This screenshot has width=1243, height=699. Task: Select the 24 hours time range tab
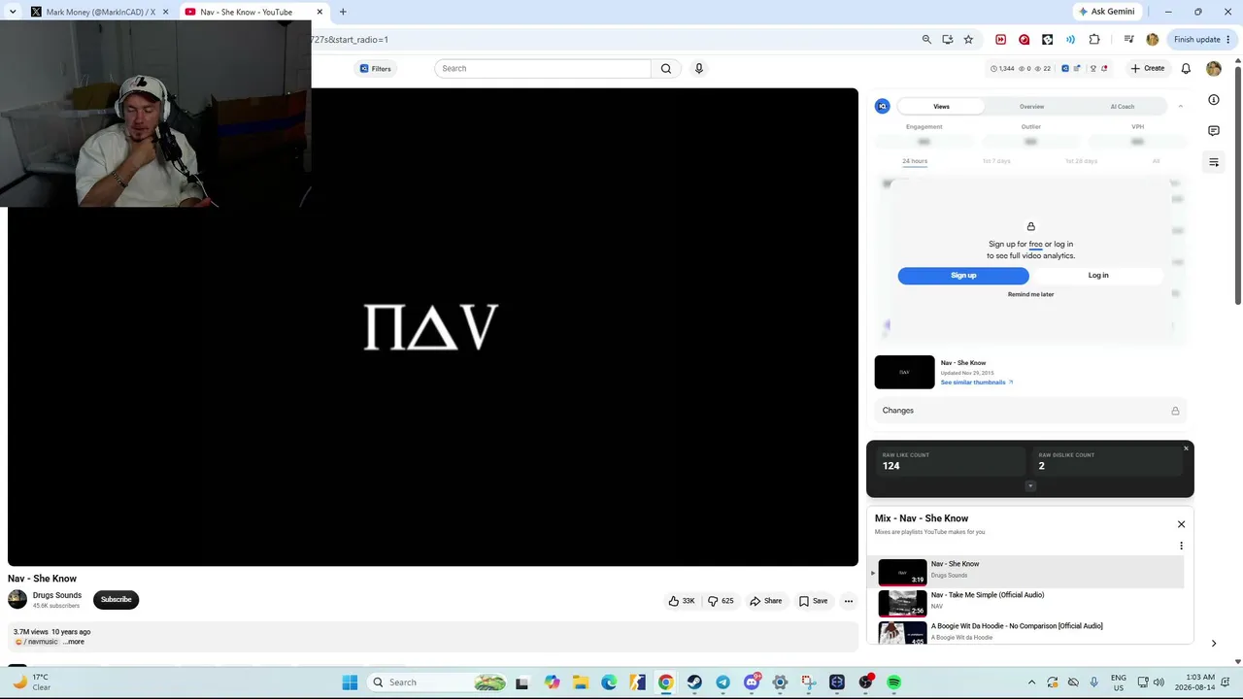click(x=915, y=161)
